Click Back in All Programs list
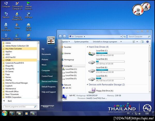 10,101
